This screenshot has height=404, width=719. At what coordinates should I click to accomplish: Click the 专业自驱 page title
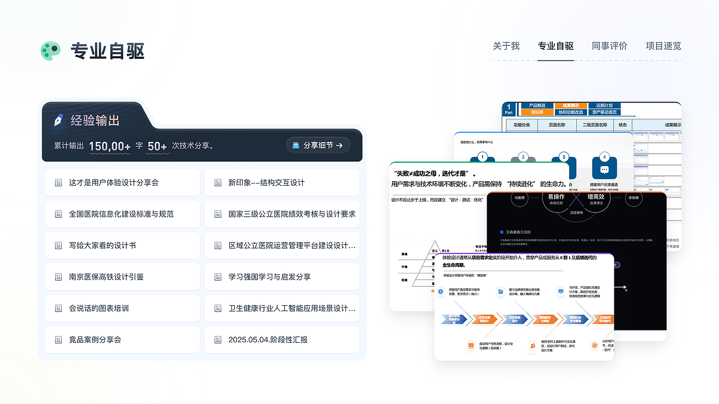[107, 51]
